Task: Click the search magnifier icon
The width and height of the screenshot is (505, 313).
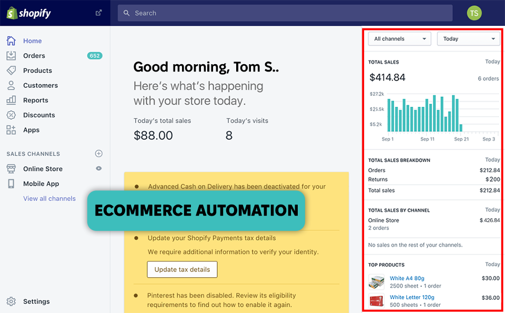Action: tap(127, 13)
